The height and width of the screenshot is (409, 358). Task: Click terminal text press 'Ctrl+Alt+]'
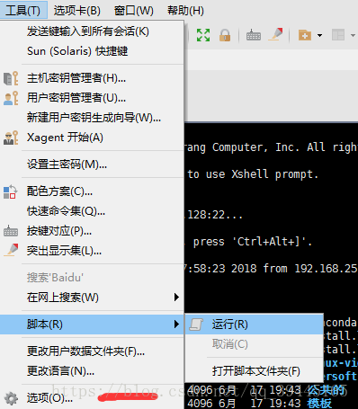[x=253, y=242]
